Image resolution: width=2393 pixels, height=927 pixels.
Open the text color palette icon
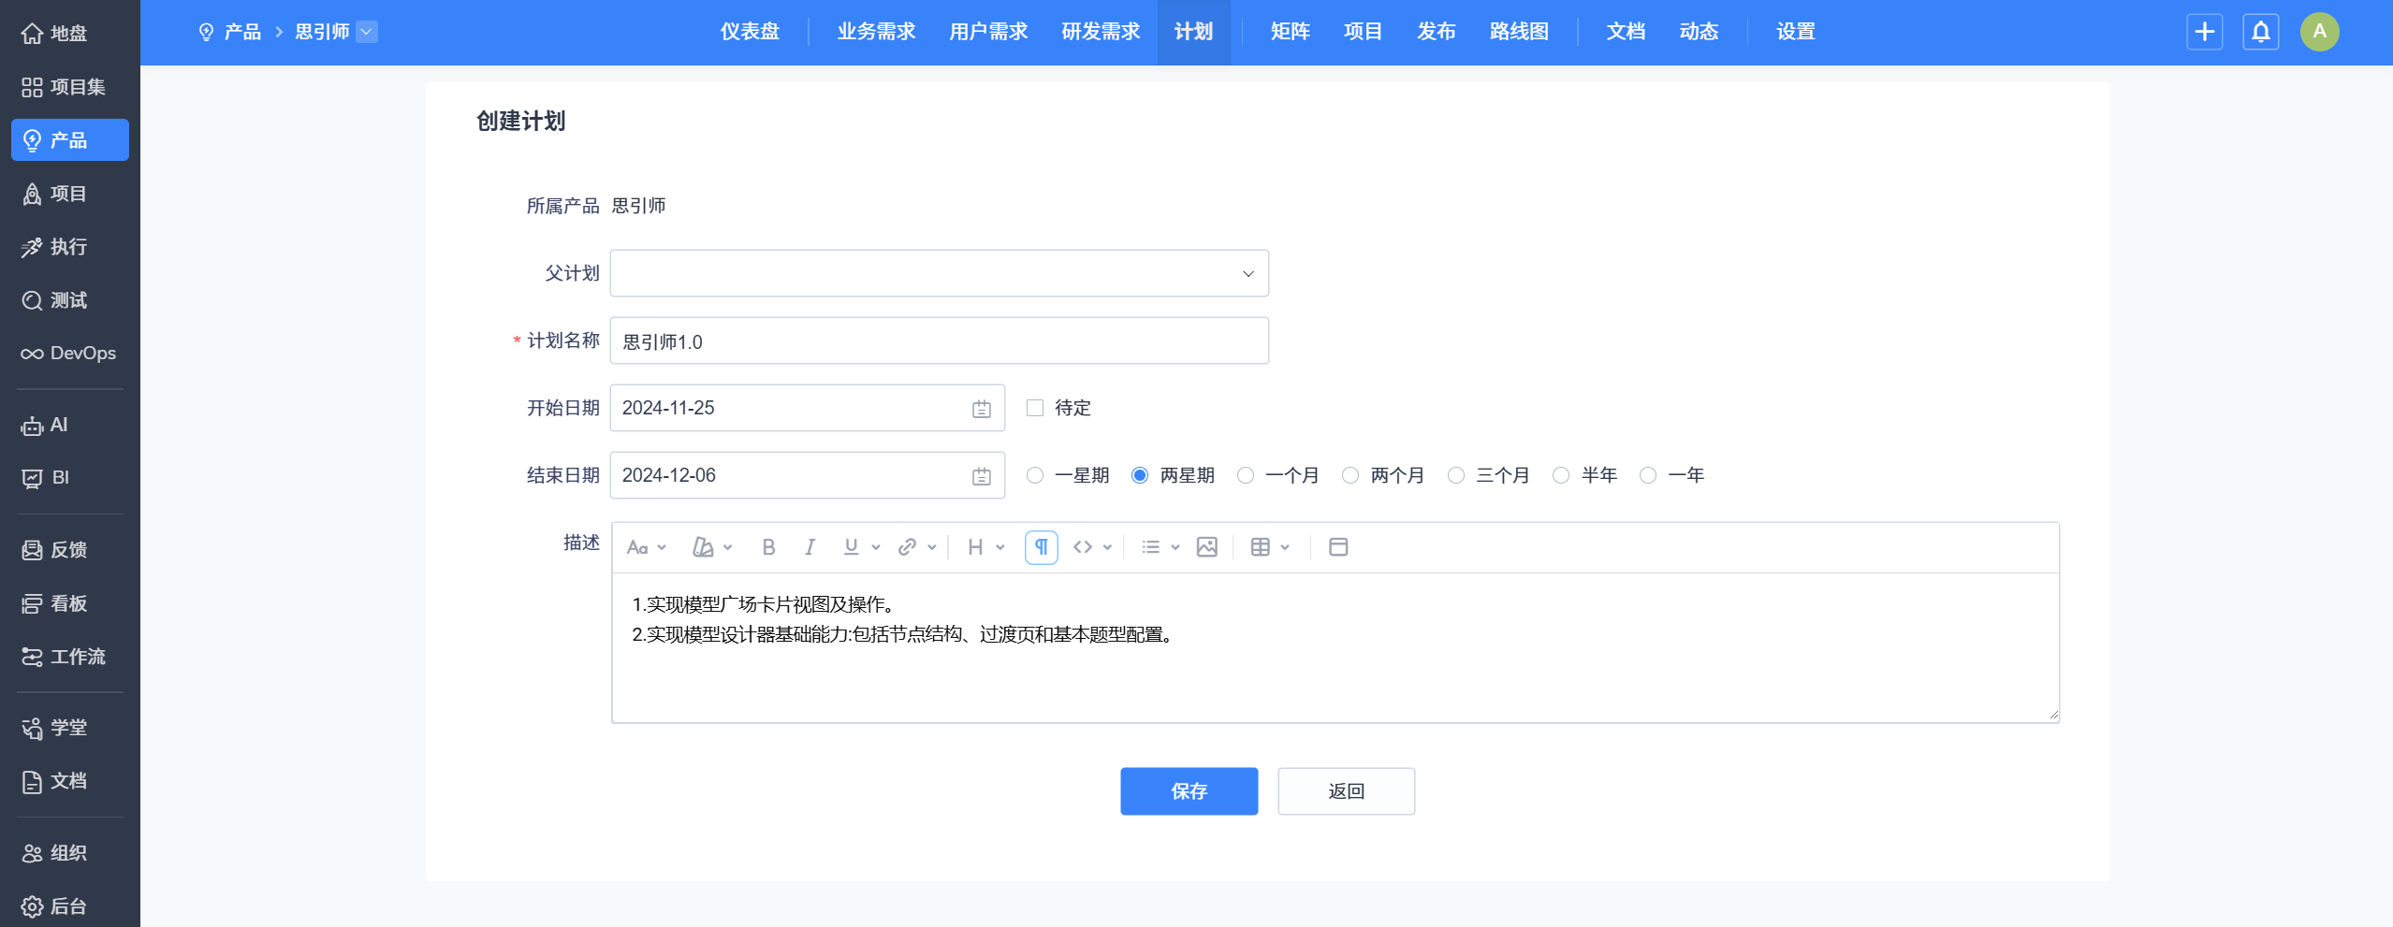[703, 547]
